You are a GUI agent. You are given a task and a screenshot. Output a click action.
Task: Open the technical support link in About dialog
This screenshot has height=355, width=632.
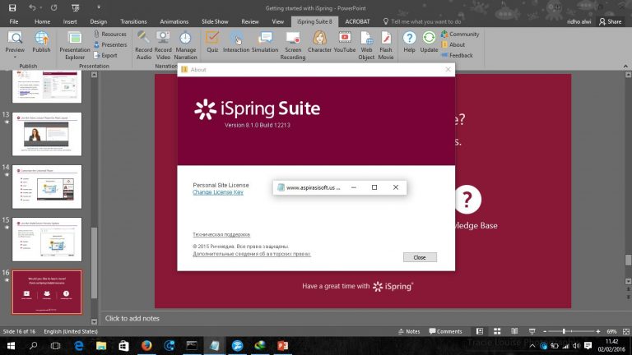[x=221, y=234]
